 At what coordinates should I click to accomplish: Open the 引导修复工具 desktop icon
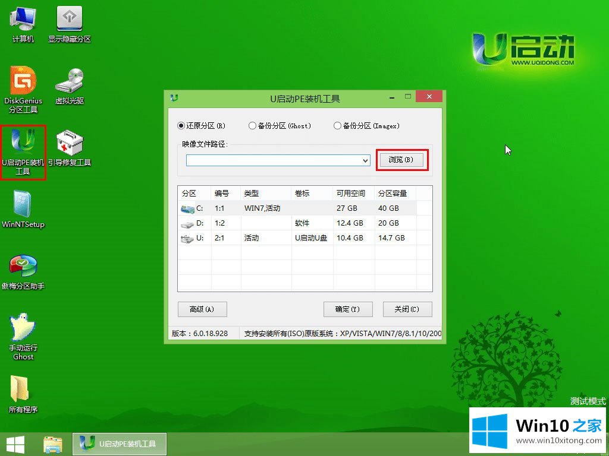(70, 148)
